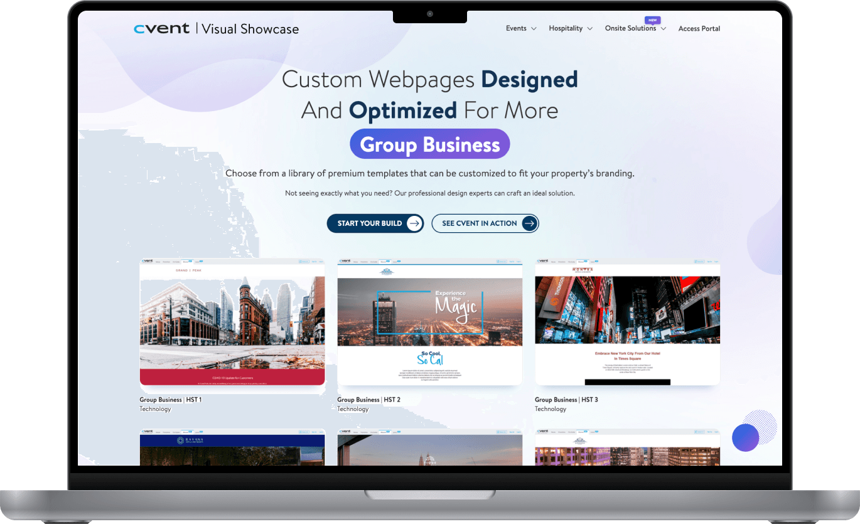Image resolution: width=860 pixels, height=524 pixels.
Task: Open the Group Business HST 1 template thumbnail
Action: 232,322
